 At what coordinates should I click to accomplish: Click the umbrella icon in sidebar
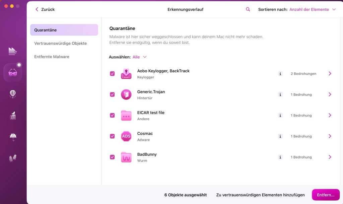(x=13, y=137)
